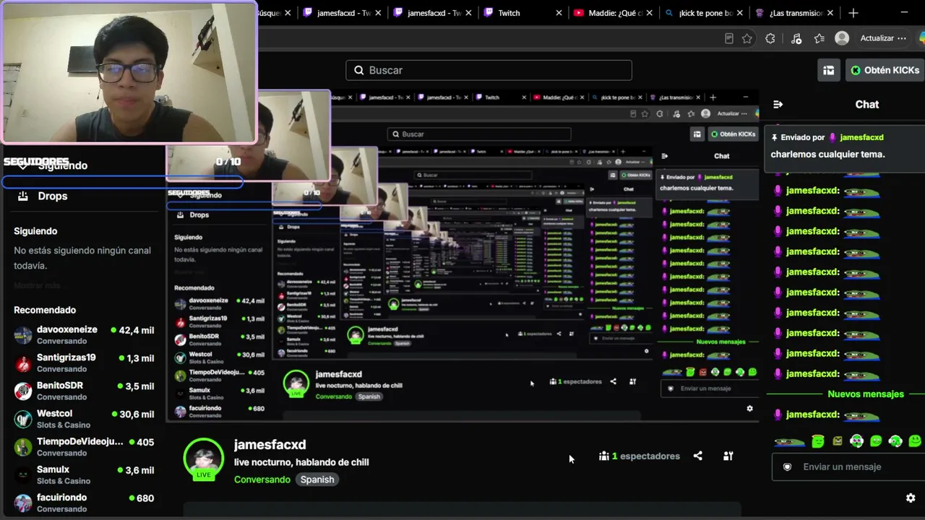The image size is (925, 520).
Task: Jump to Nuevos mensajes in the main chat
Action: click(866, 394)
